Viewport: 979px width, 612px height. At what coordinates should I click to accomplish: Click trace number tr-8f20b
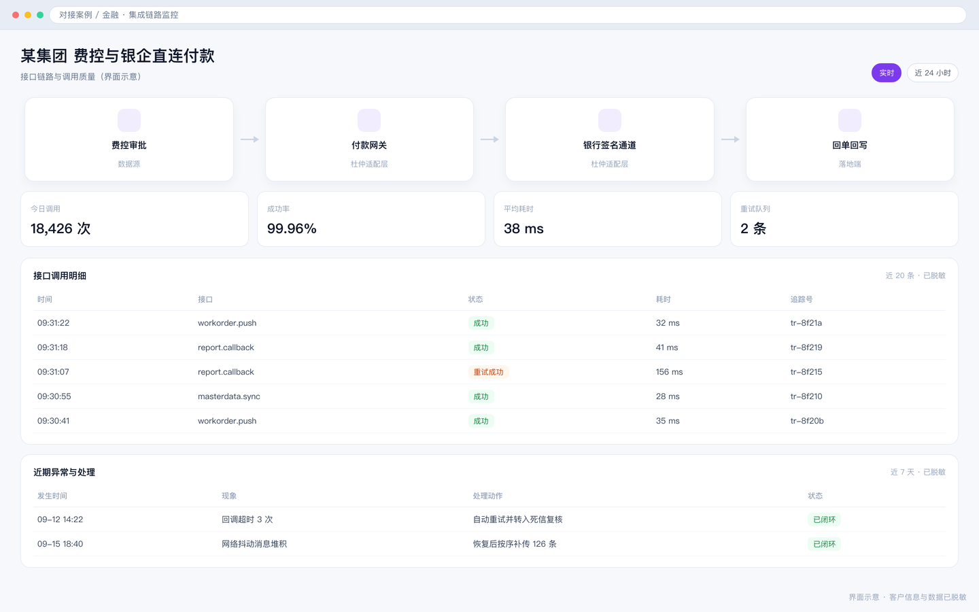pos(807,421)
